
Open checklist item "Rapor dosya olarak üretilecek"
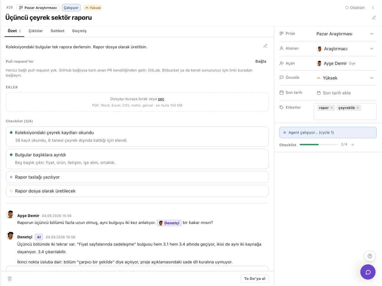tap(137, 191)
